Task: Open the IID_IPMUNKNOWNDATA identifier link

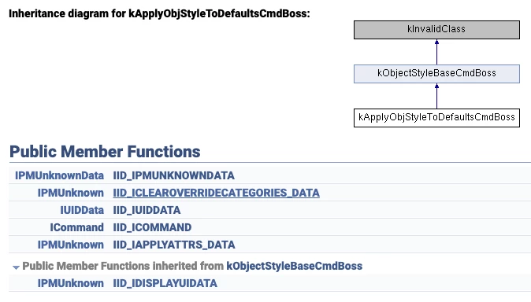Action: pyautogui.click(x=174, y=175)
